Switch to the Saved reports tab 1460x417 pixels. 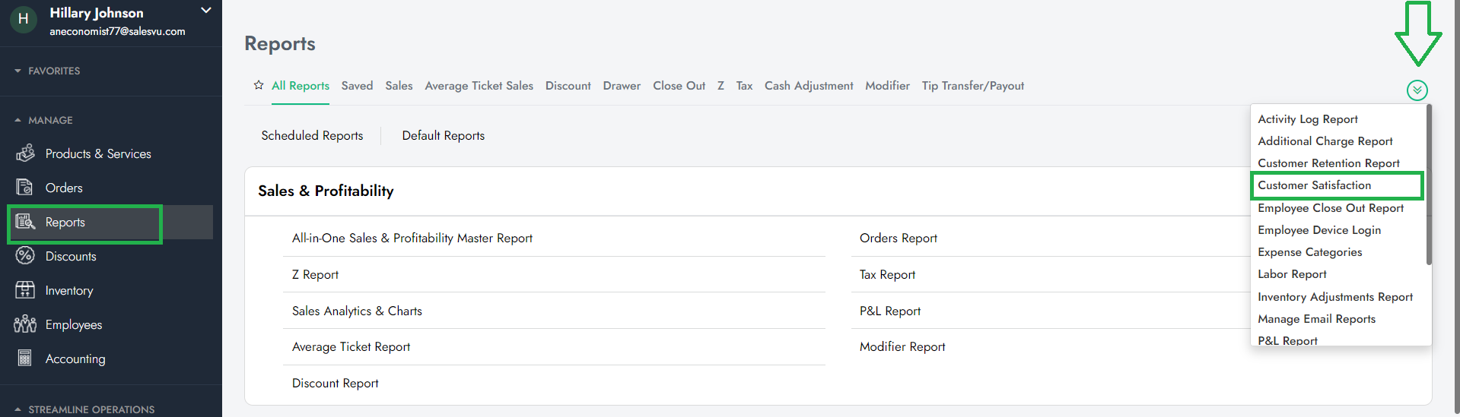357,86
